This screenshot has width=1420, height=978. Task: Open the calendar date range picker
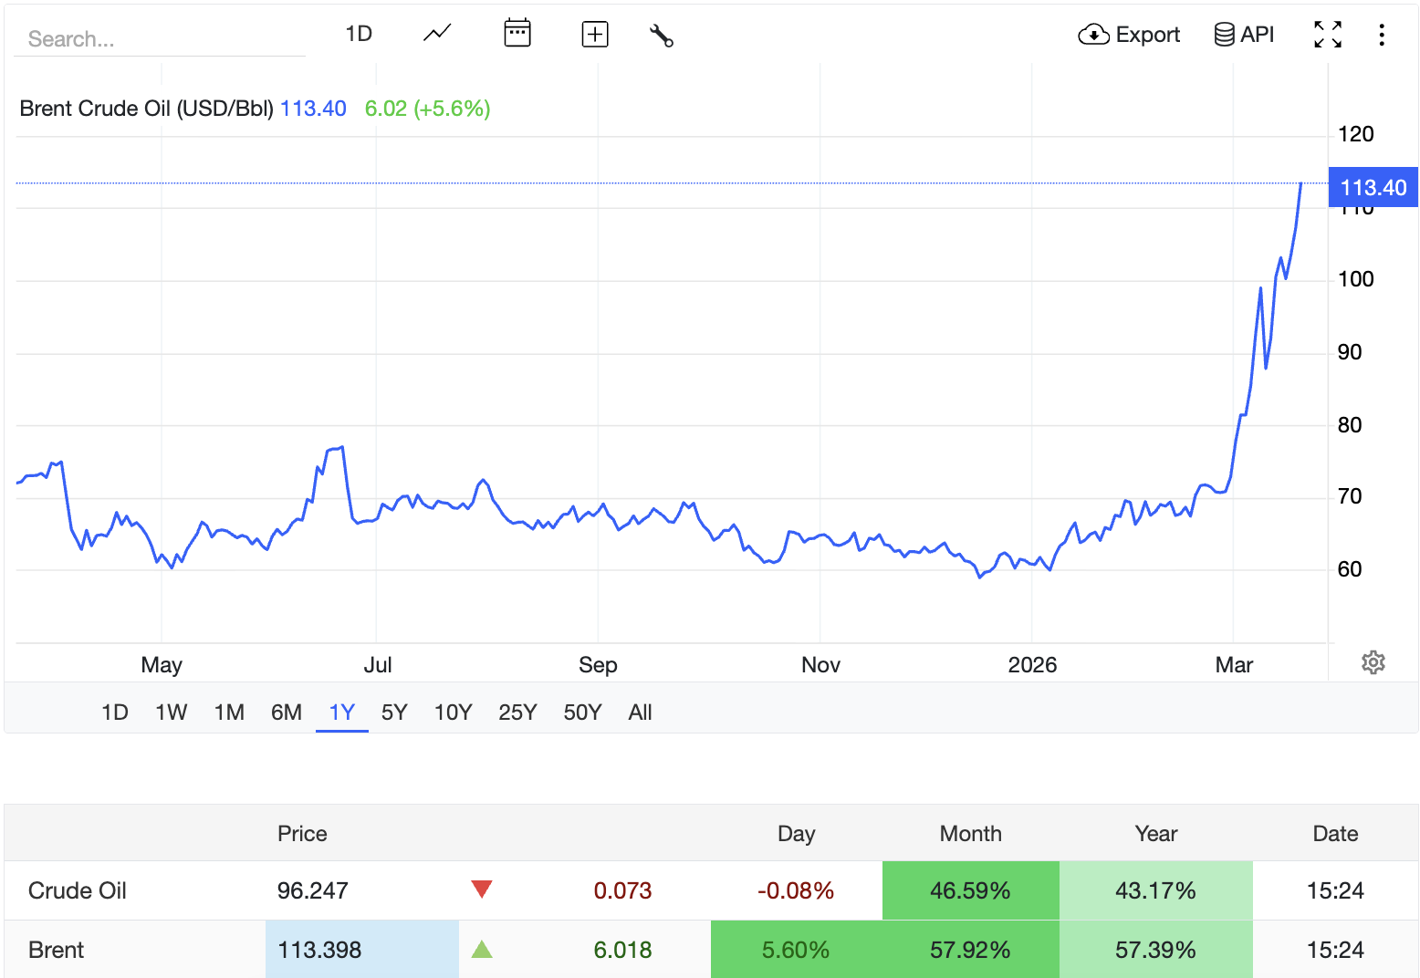tap(517, 34)
